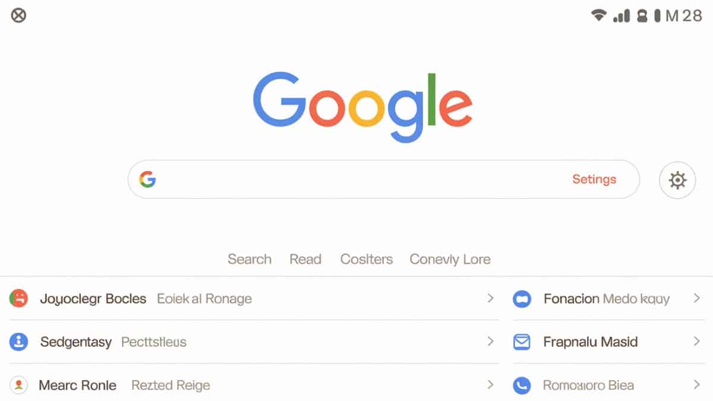Select the Search tab
Screen dimensions: 713x401
pos(250,260)
